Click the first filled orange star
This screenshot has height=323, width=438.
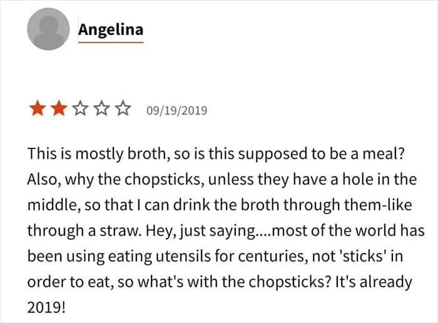[x=37, y=110]
